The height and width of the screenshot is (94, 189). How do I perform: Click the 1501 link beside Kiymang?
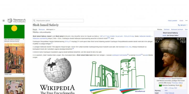click(166, 91)
